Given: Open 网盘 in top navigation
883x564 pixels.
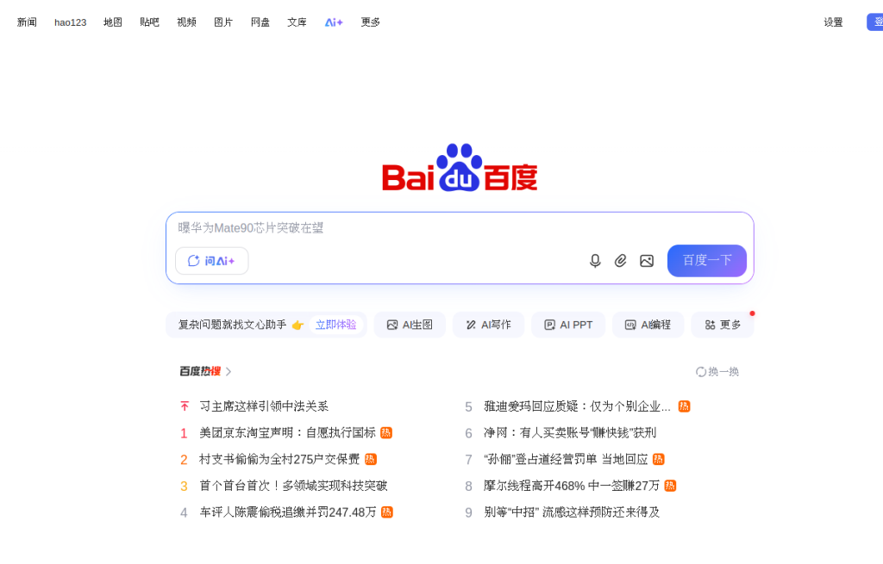Looking at the screenshot, I should click(260, 22).
